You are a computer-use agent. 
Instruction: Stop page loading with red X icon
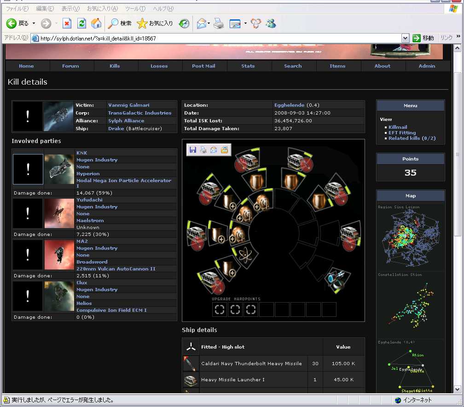67,23
